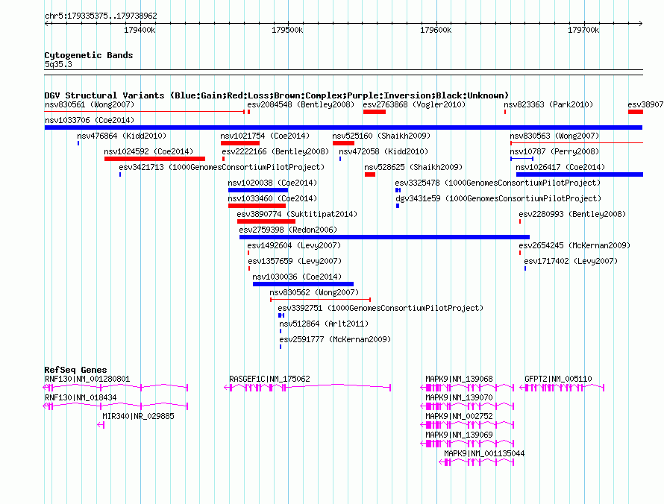Click the nsv1020038 (Coe2014) label
664x504 pixels.
[272, 183]
